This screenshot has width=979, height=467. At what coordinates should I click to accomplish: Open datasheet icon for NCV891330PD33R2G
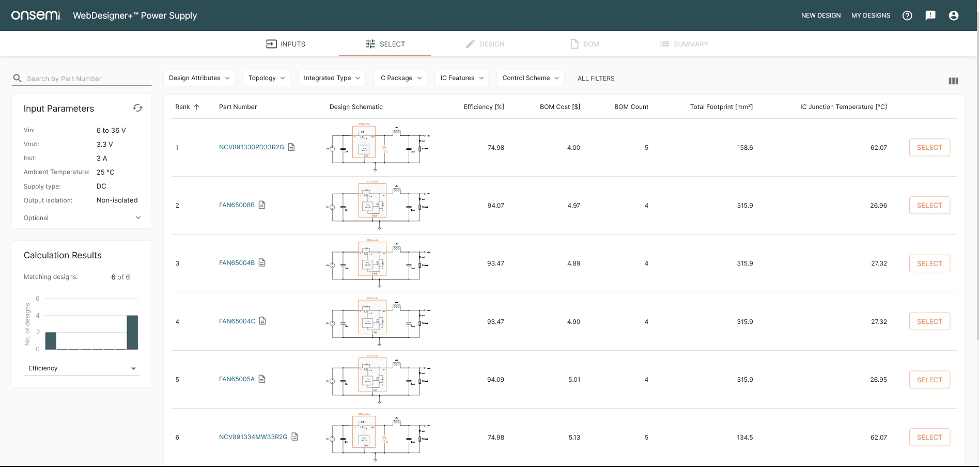[x=291, y=147]
